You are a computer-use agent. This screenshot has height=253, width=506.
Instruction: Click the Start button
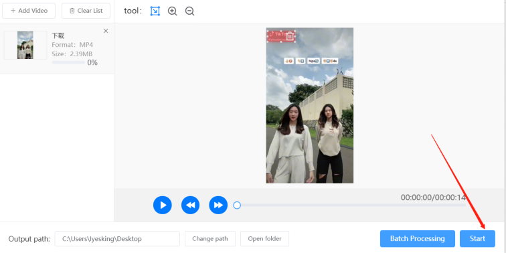point(477,239)
